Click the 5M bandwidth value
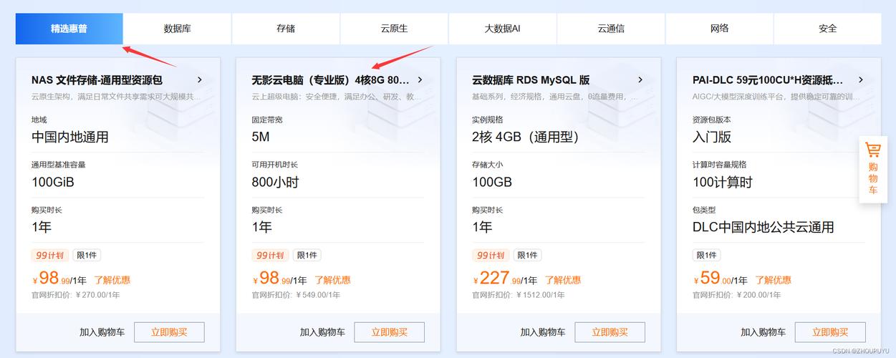Image resolution: width=896 pixels, height=358 pixels. (x=261, y=137)
